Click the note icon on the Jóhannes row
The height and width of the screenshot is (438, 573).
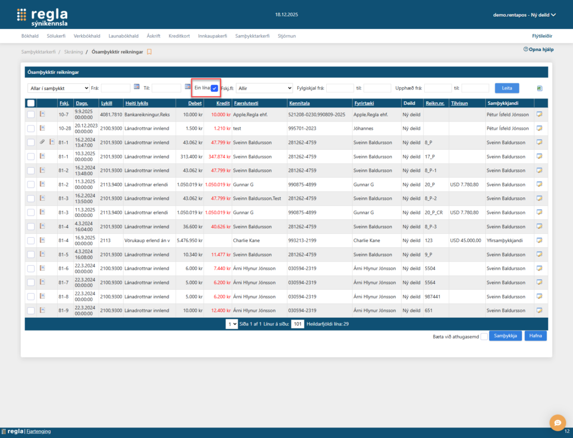click(x=539, y=129)
